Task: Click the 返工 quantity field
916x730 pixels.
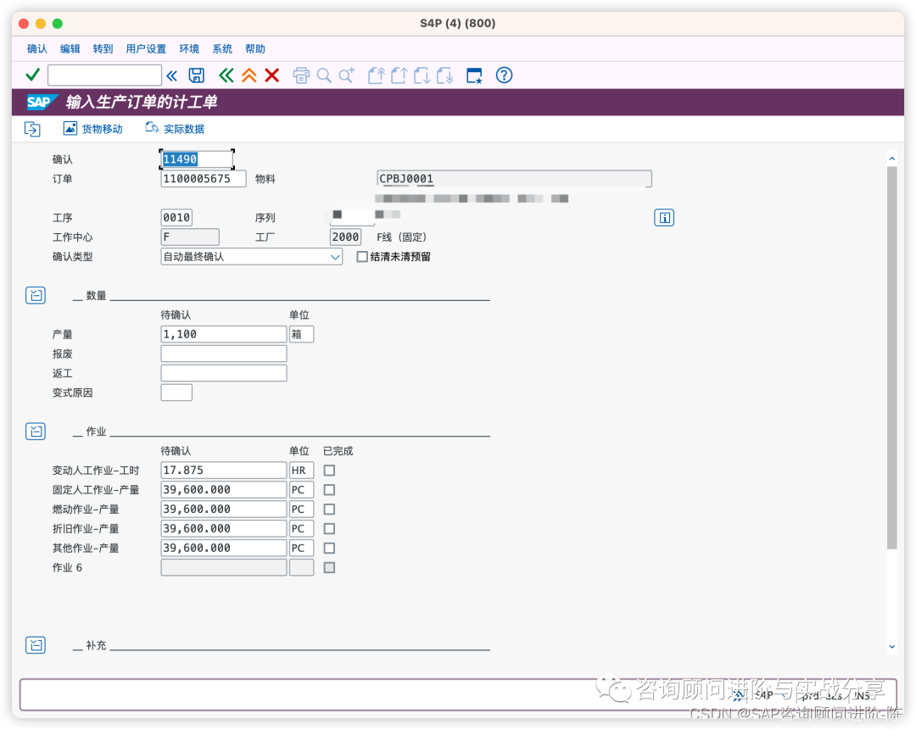Action: 224,372
